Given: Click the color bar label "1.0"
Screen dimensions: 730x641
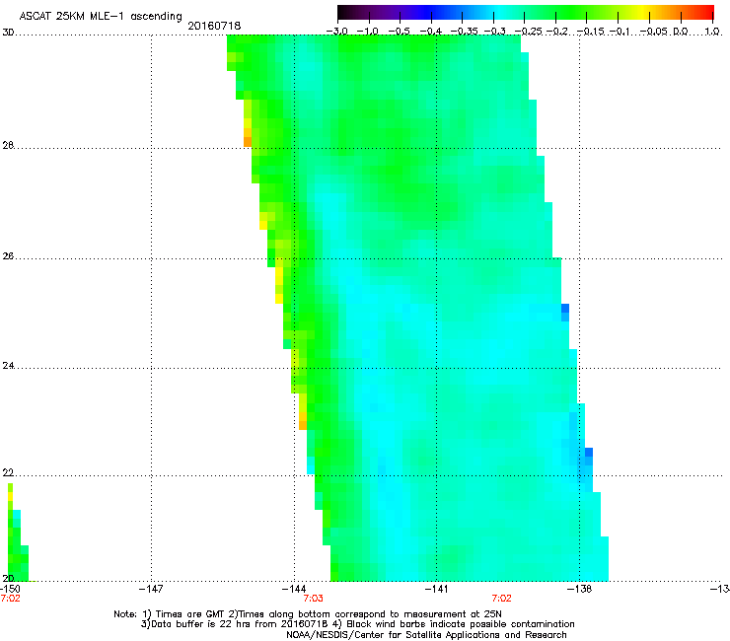Looking at the screenshot, I should (x=712, y=32).
